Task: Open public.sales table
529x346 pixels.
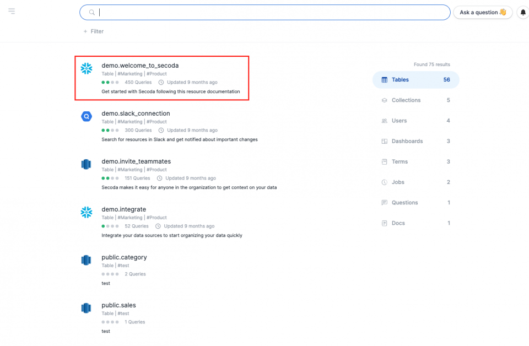Action: [119, 305]
